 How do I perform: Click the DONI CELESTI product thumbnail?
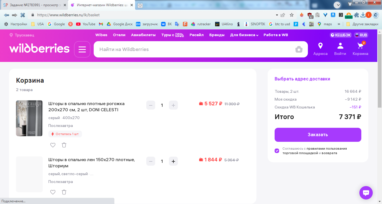tap(29, 118)
